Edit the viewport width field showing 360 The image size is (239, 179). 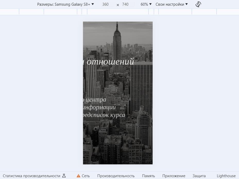coord(105,4)
